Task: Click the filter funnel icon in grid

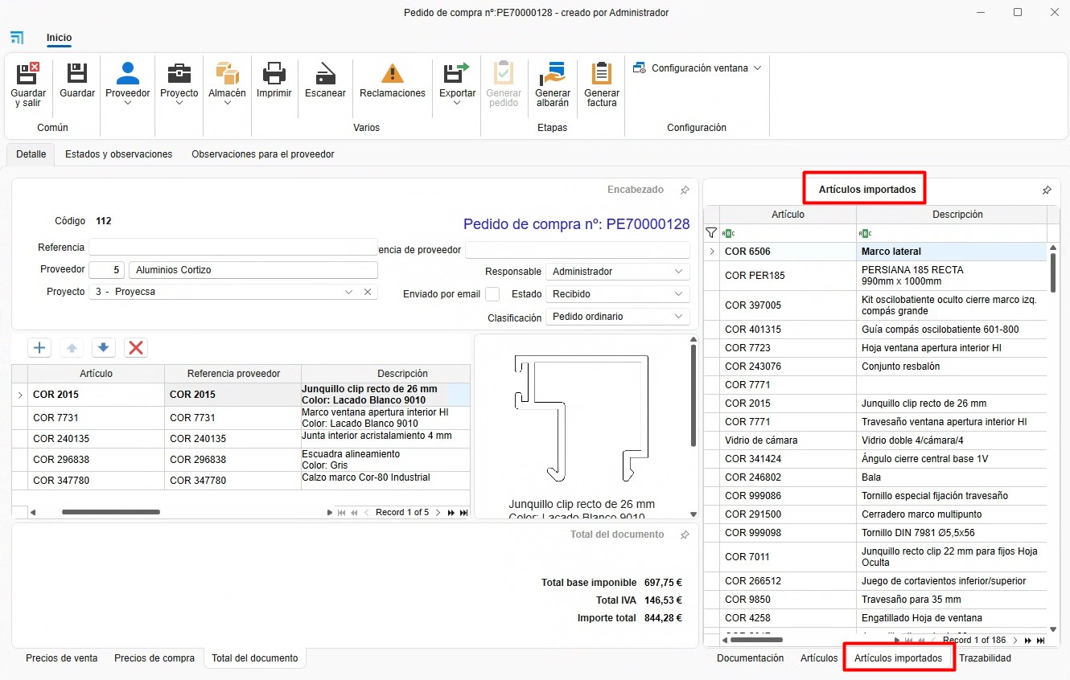Action: pos(711,233)
